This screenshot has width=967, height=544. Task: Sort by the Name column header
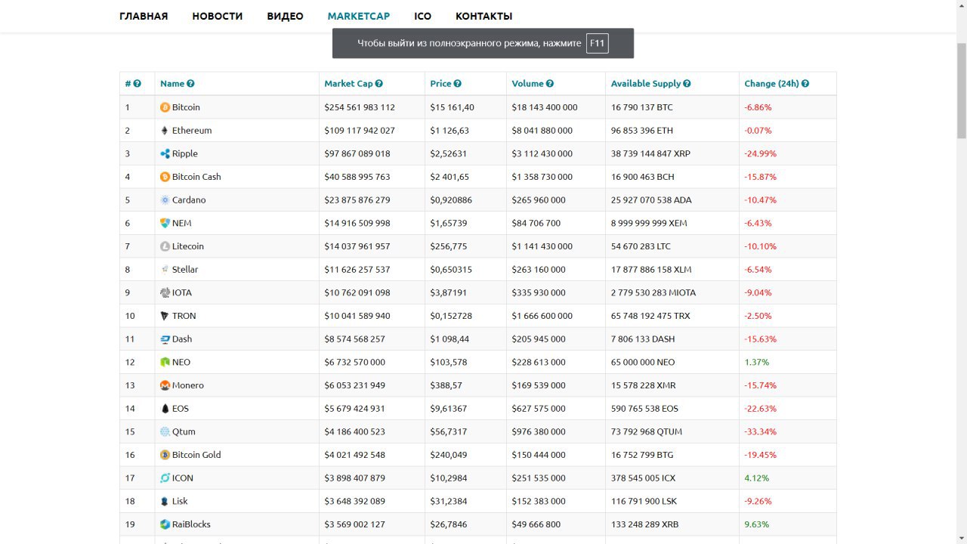pyautogui.click(x=172, y=84)
